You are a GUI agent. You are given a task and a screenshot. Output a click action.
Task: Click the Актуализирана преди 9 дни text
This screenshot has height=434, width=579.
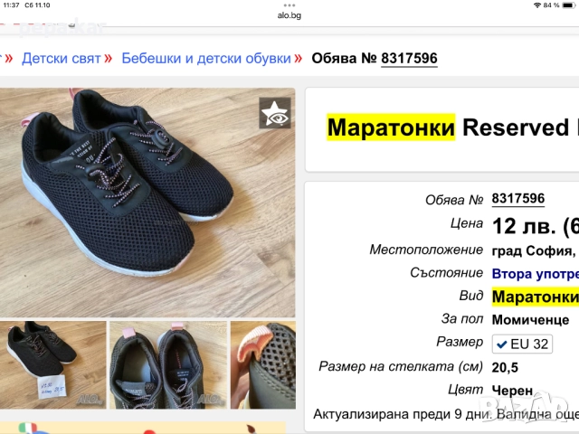[x=403, y=414]
